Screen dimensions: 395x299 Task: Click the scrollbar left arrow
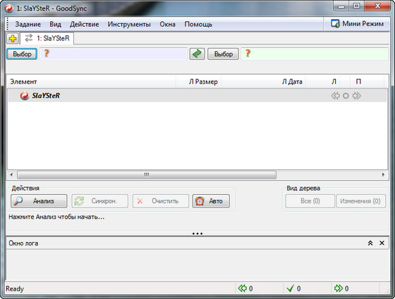click(11, 174)
